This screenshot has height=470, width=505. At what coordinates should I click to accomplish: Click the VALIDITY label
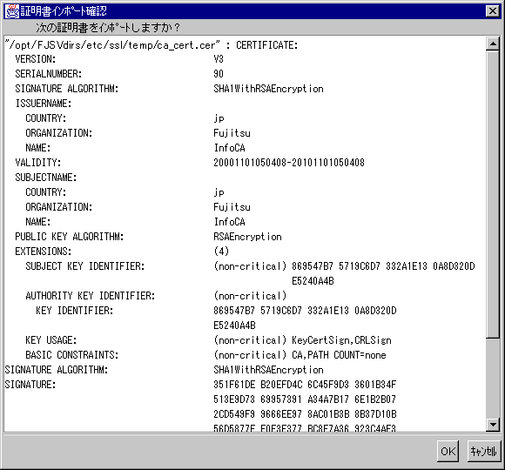38,163
